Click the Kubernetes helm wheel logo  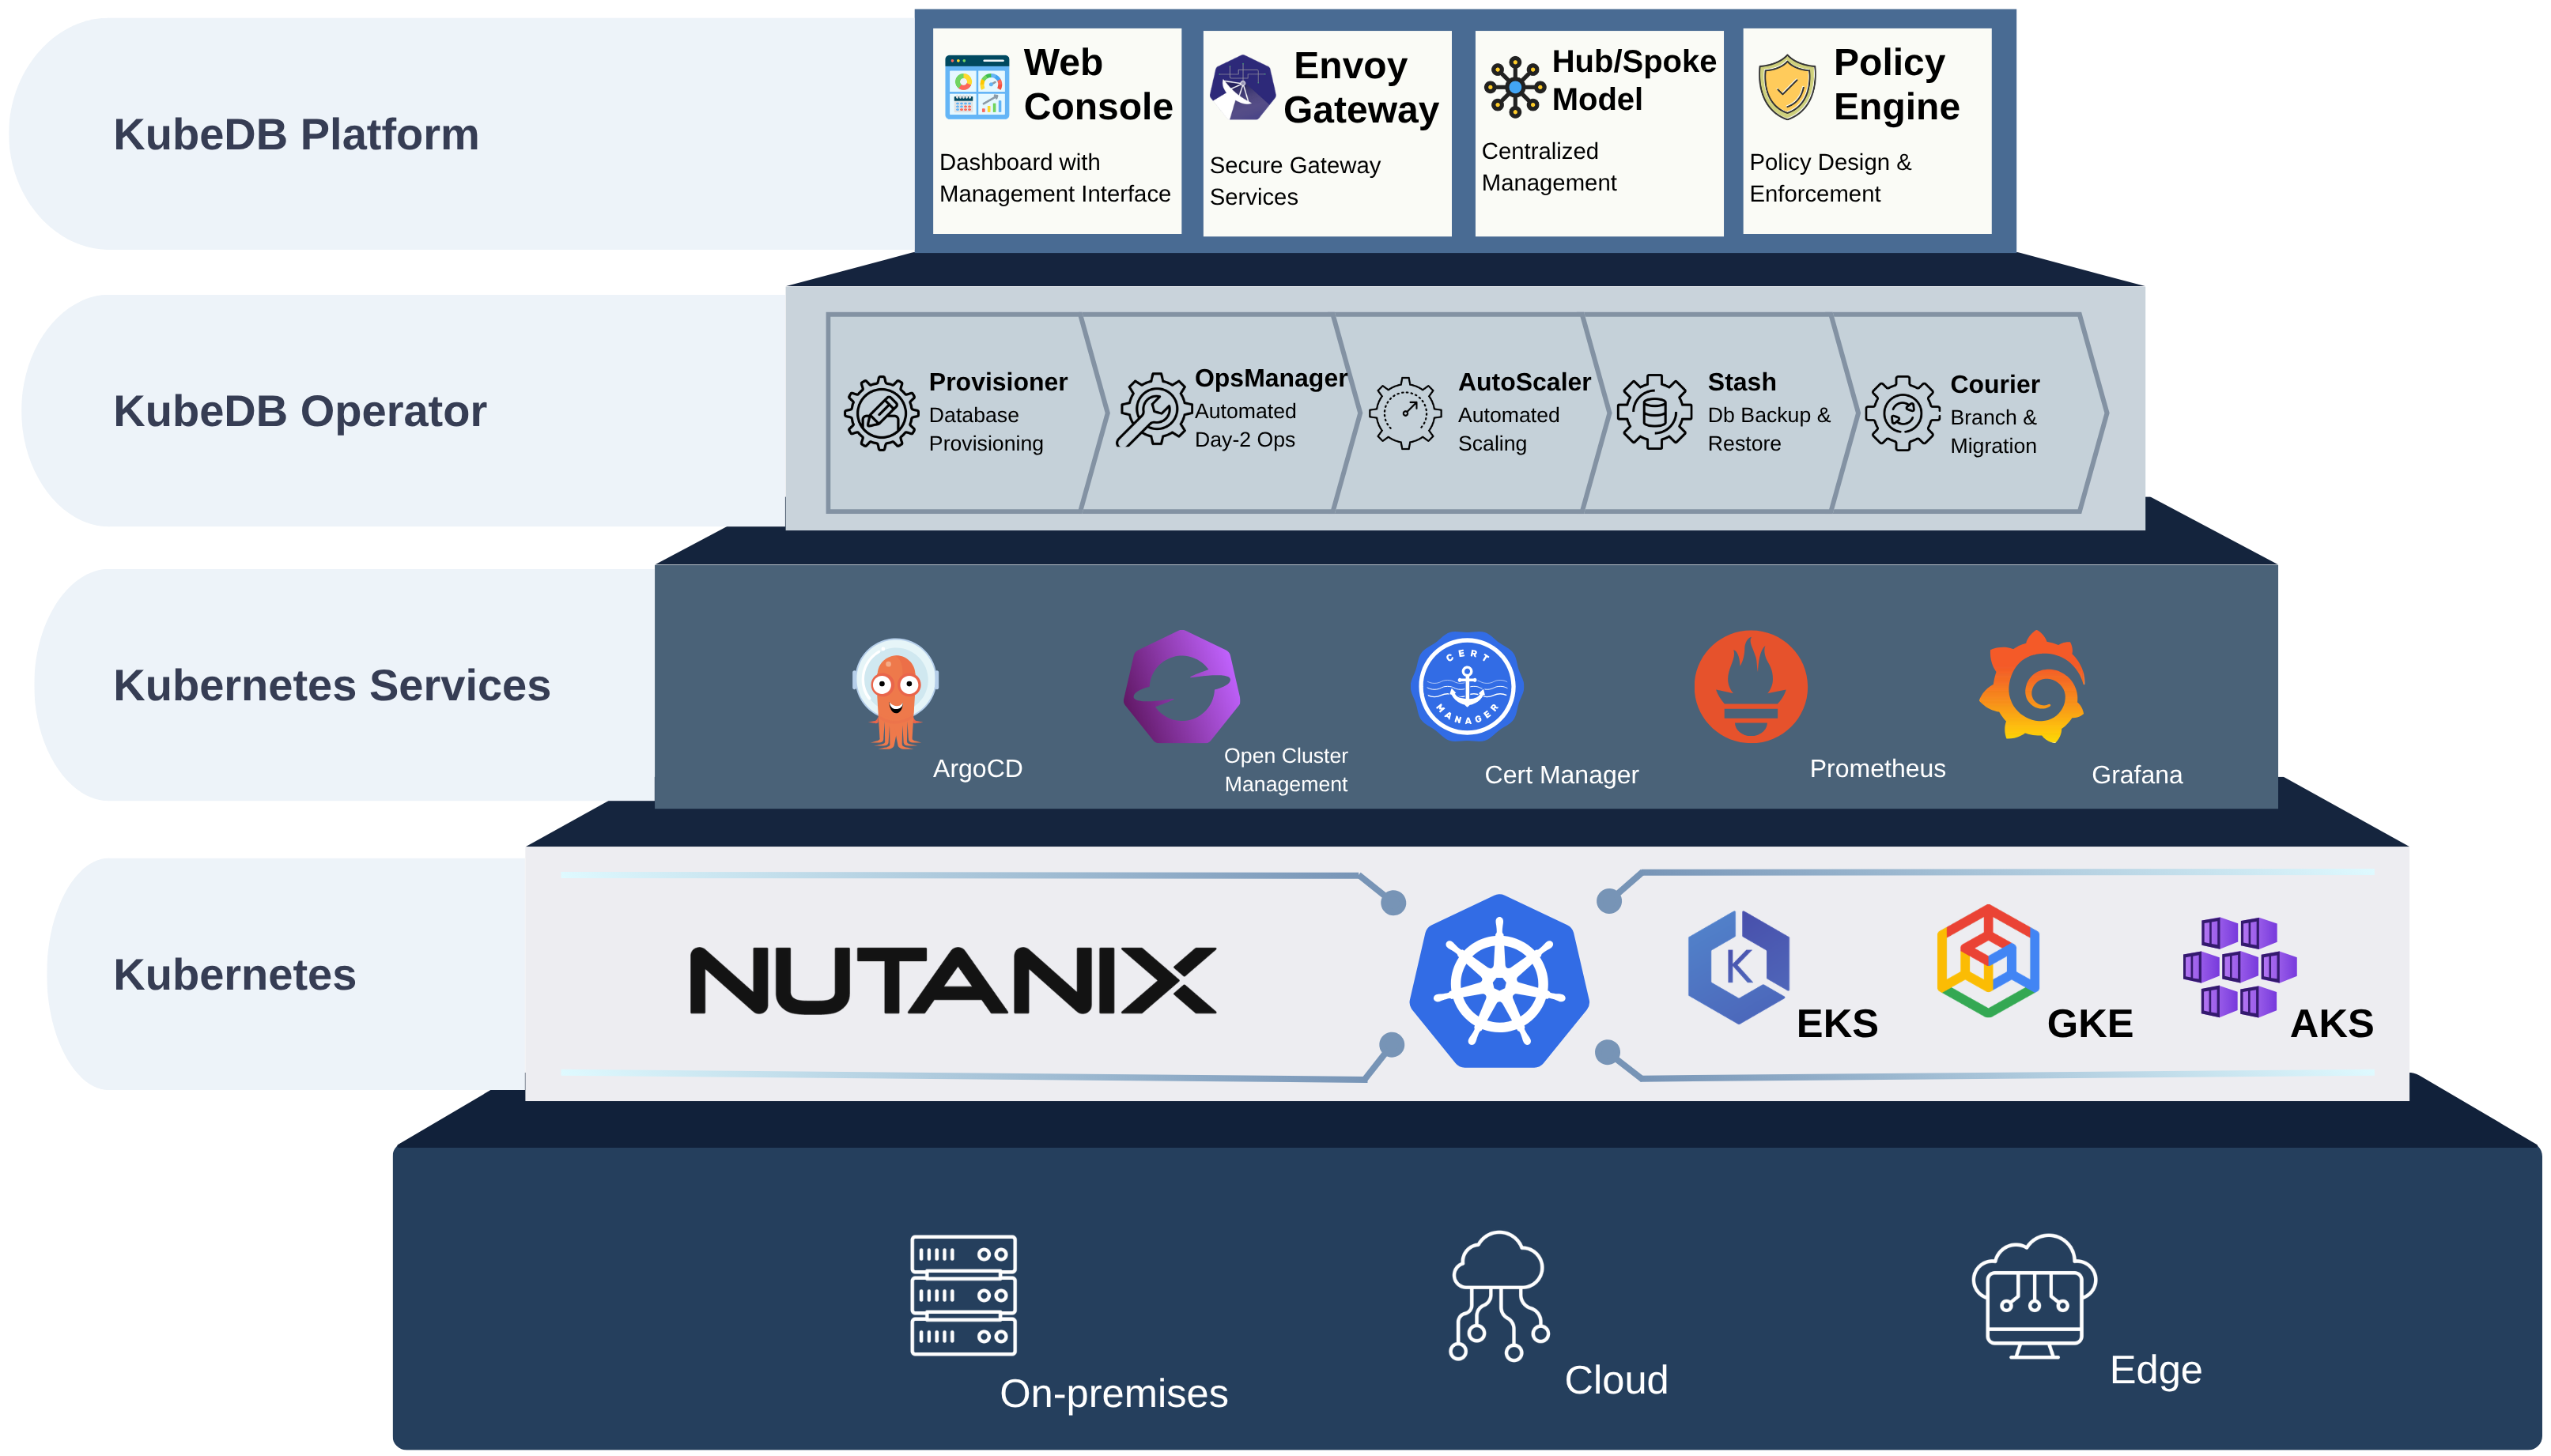click(1498, 981)
